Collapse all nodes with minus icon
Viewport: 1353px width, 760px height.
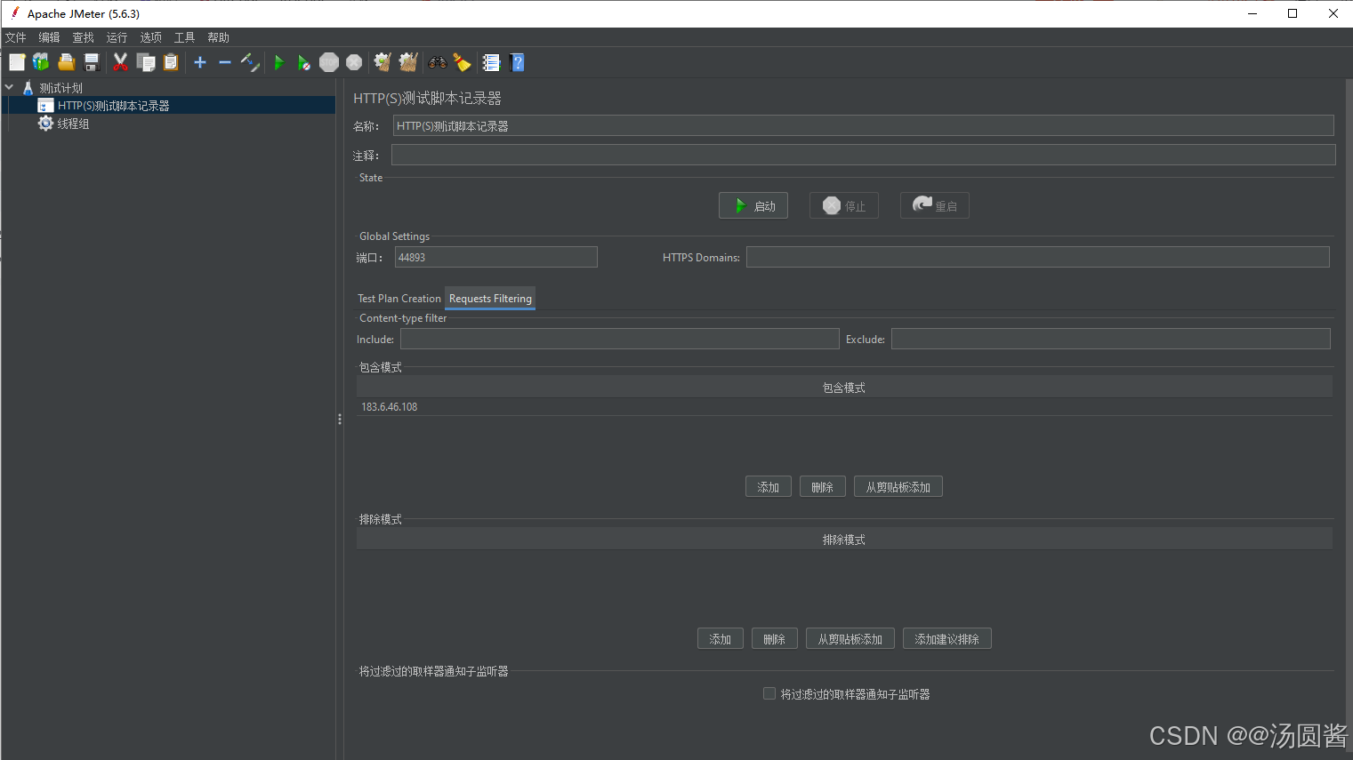(x=225, y=62)
